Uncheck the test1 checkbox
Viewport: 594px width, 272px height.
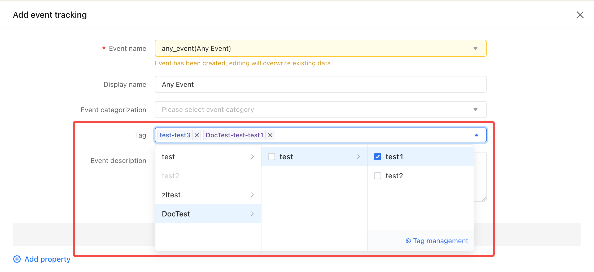coord(378,157)
